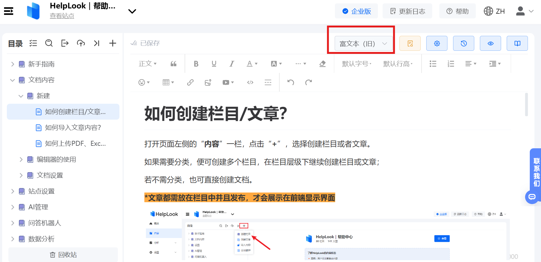
Task: Open the font color picker
Action: point(252,64)
